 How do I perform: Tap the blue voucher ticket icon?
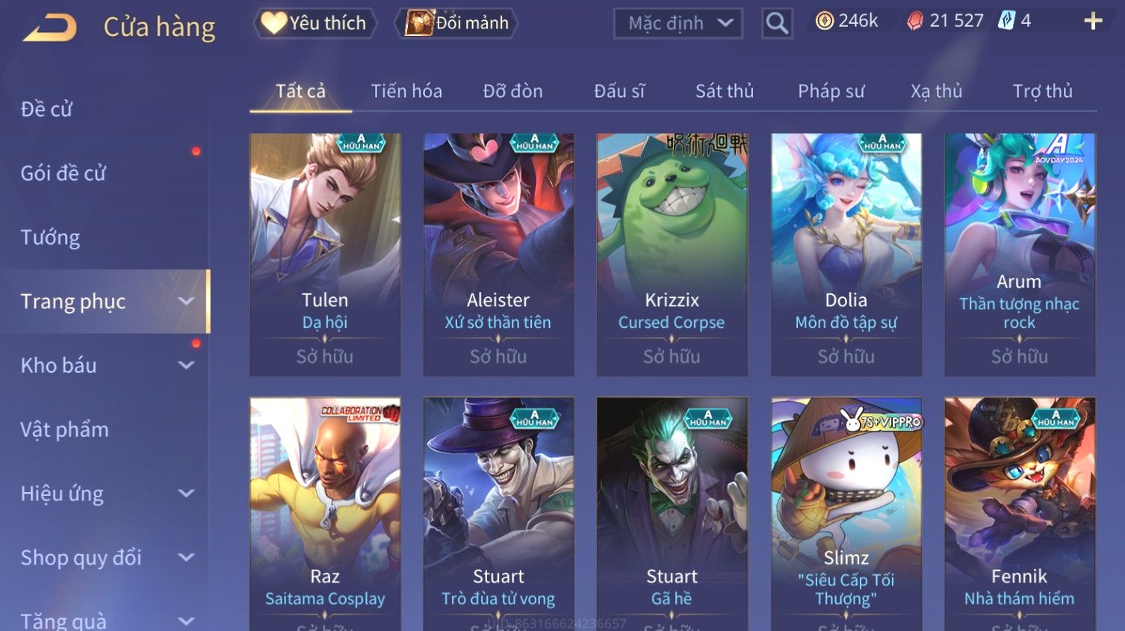point(1007,21)
